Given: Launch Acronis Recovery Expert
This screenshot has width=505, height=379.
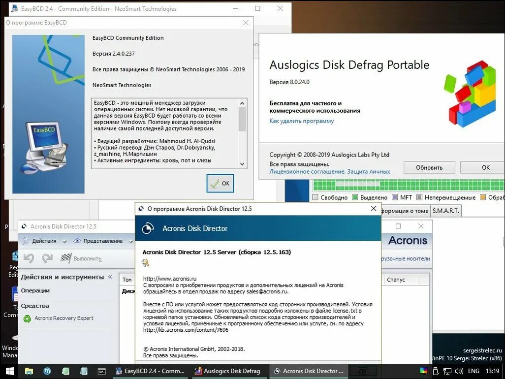Looking at the screenshot, I should click(64, 318).
